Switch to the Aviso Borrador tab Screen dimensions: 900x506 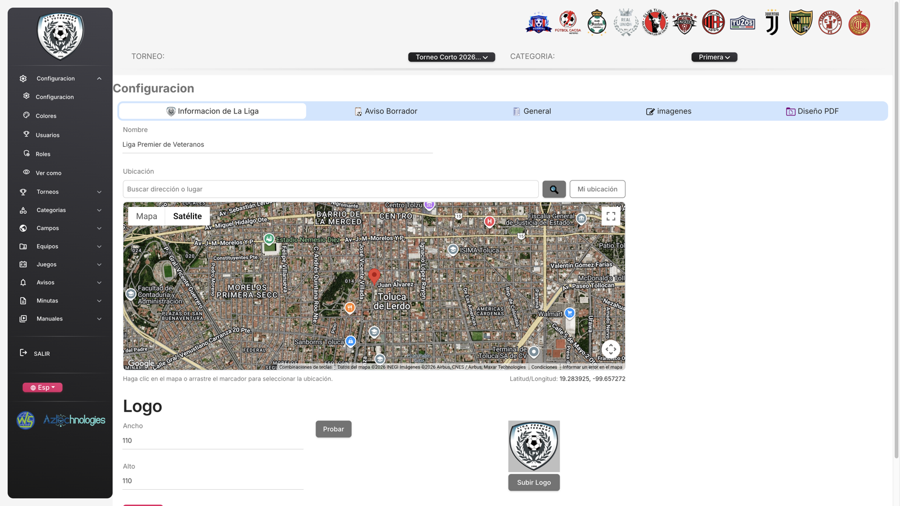[x=386, y=111]
